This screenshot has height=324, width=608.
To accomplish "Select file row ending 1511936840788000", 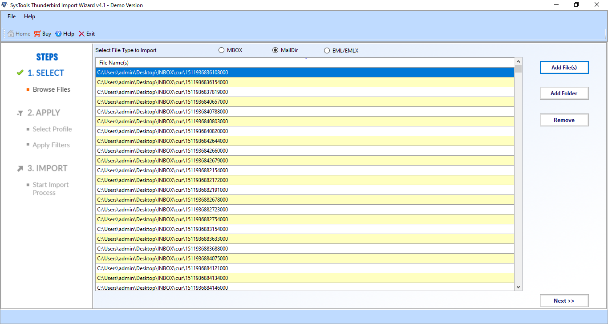I will [305, 112].
